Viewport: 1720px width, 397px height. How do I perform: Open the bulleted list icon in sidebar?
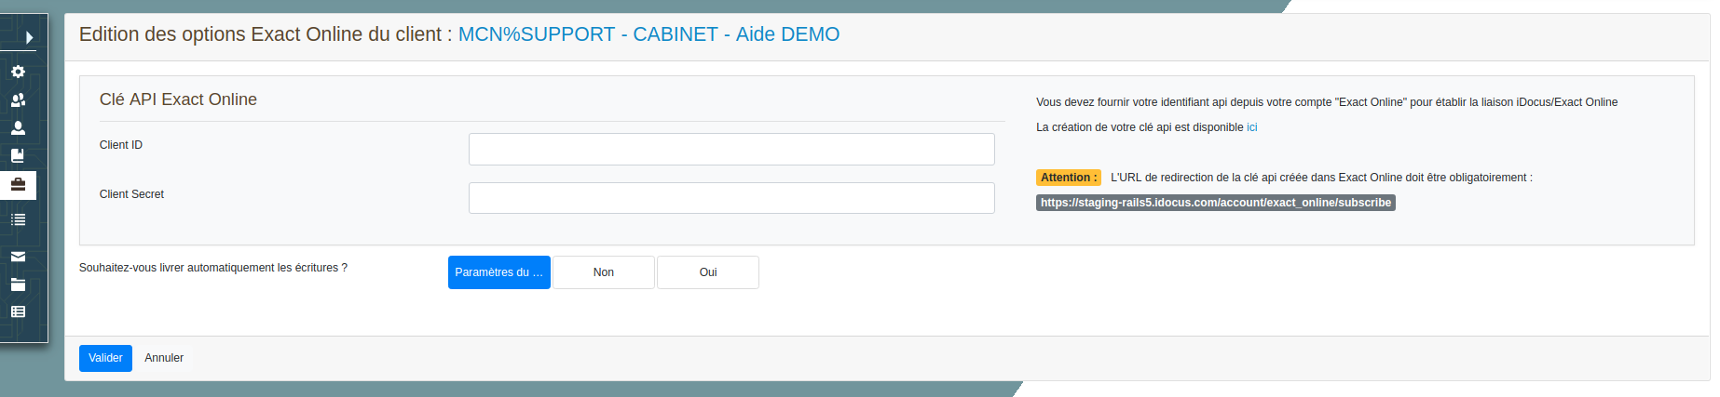pos(18,219)
